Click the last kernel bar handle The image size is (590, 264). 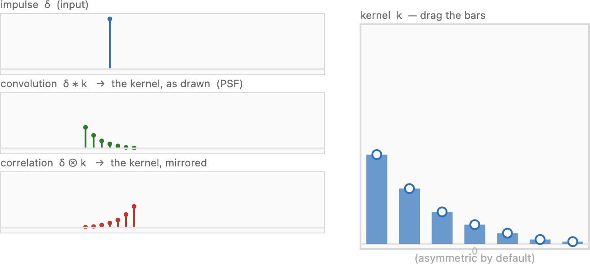coord(572,242)
